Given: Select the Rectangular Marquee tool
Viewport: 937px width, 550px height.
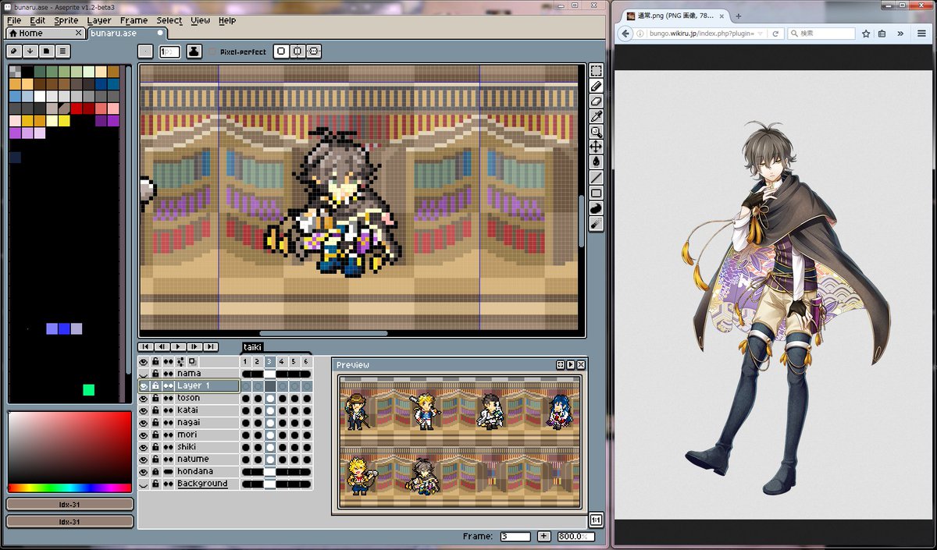Looking at the screenshot, I should click(x=596, y=71).
